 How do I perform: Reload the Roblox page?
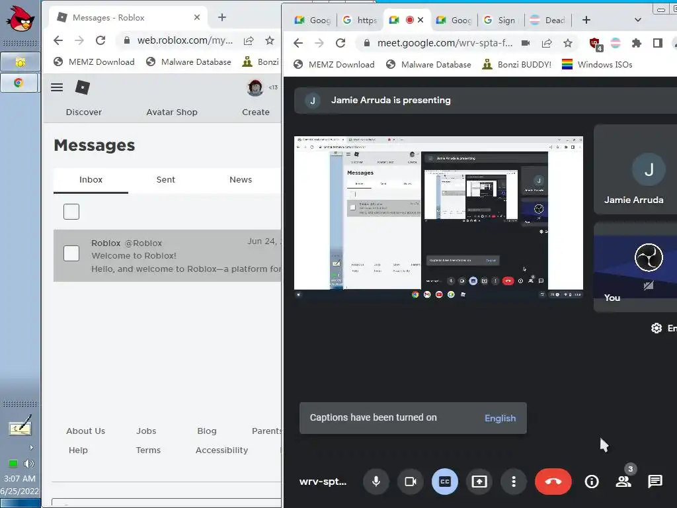coord(100,40)
